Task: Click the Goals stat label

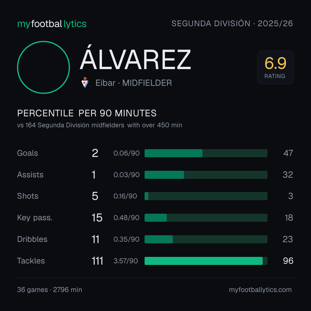Action: [x=28, y=153]
